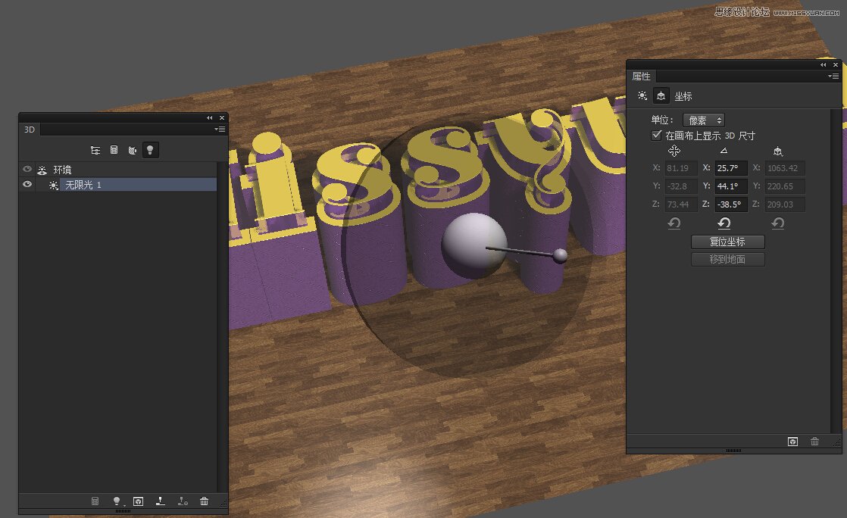The width and height of the screenshot is (847, 518).
Task: Add new light from 3D panel footer
Action: [117, 501]
